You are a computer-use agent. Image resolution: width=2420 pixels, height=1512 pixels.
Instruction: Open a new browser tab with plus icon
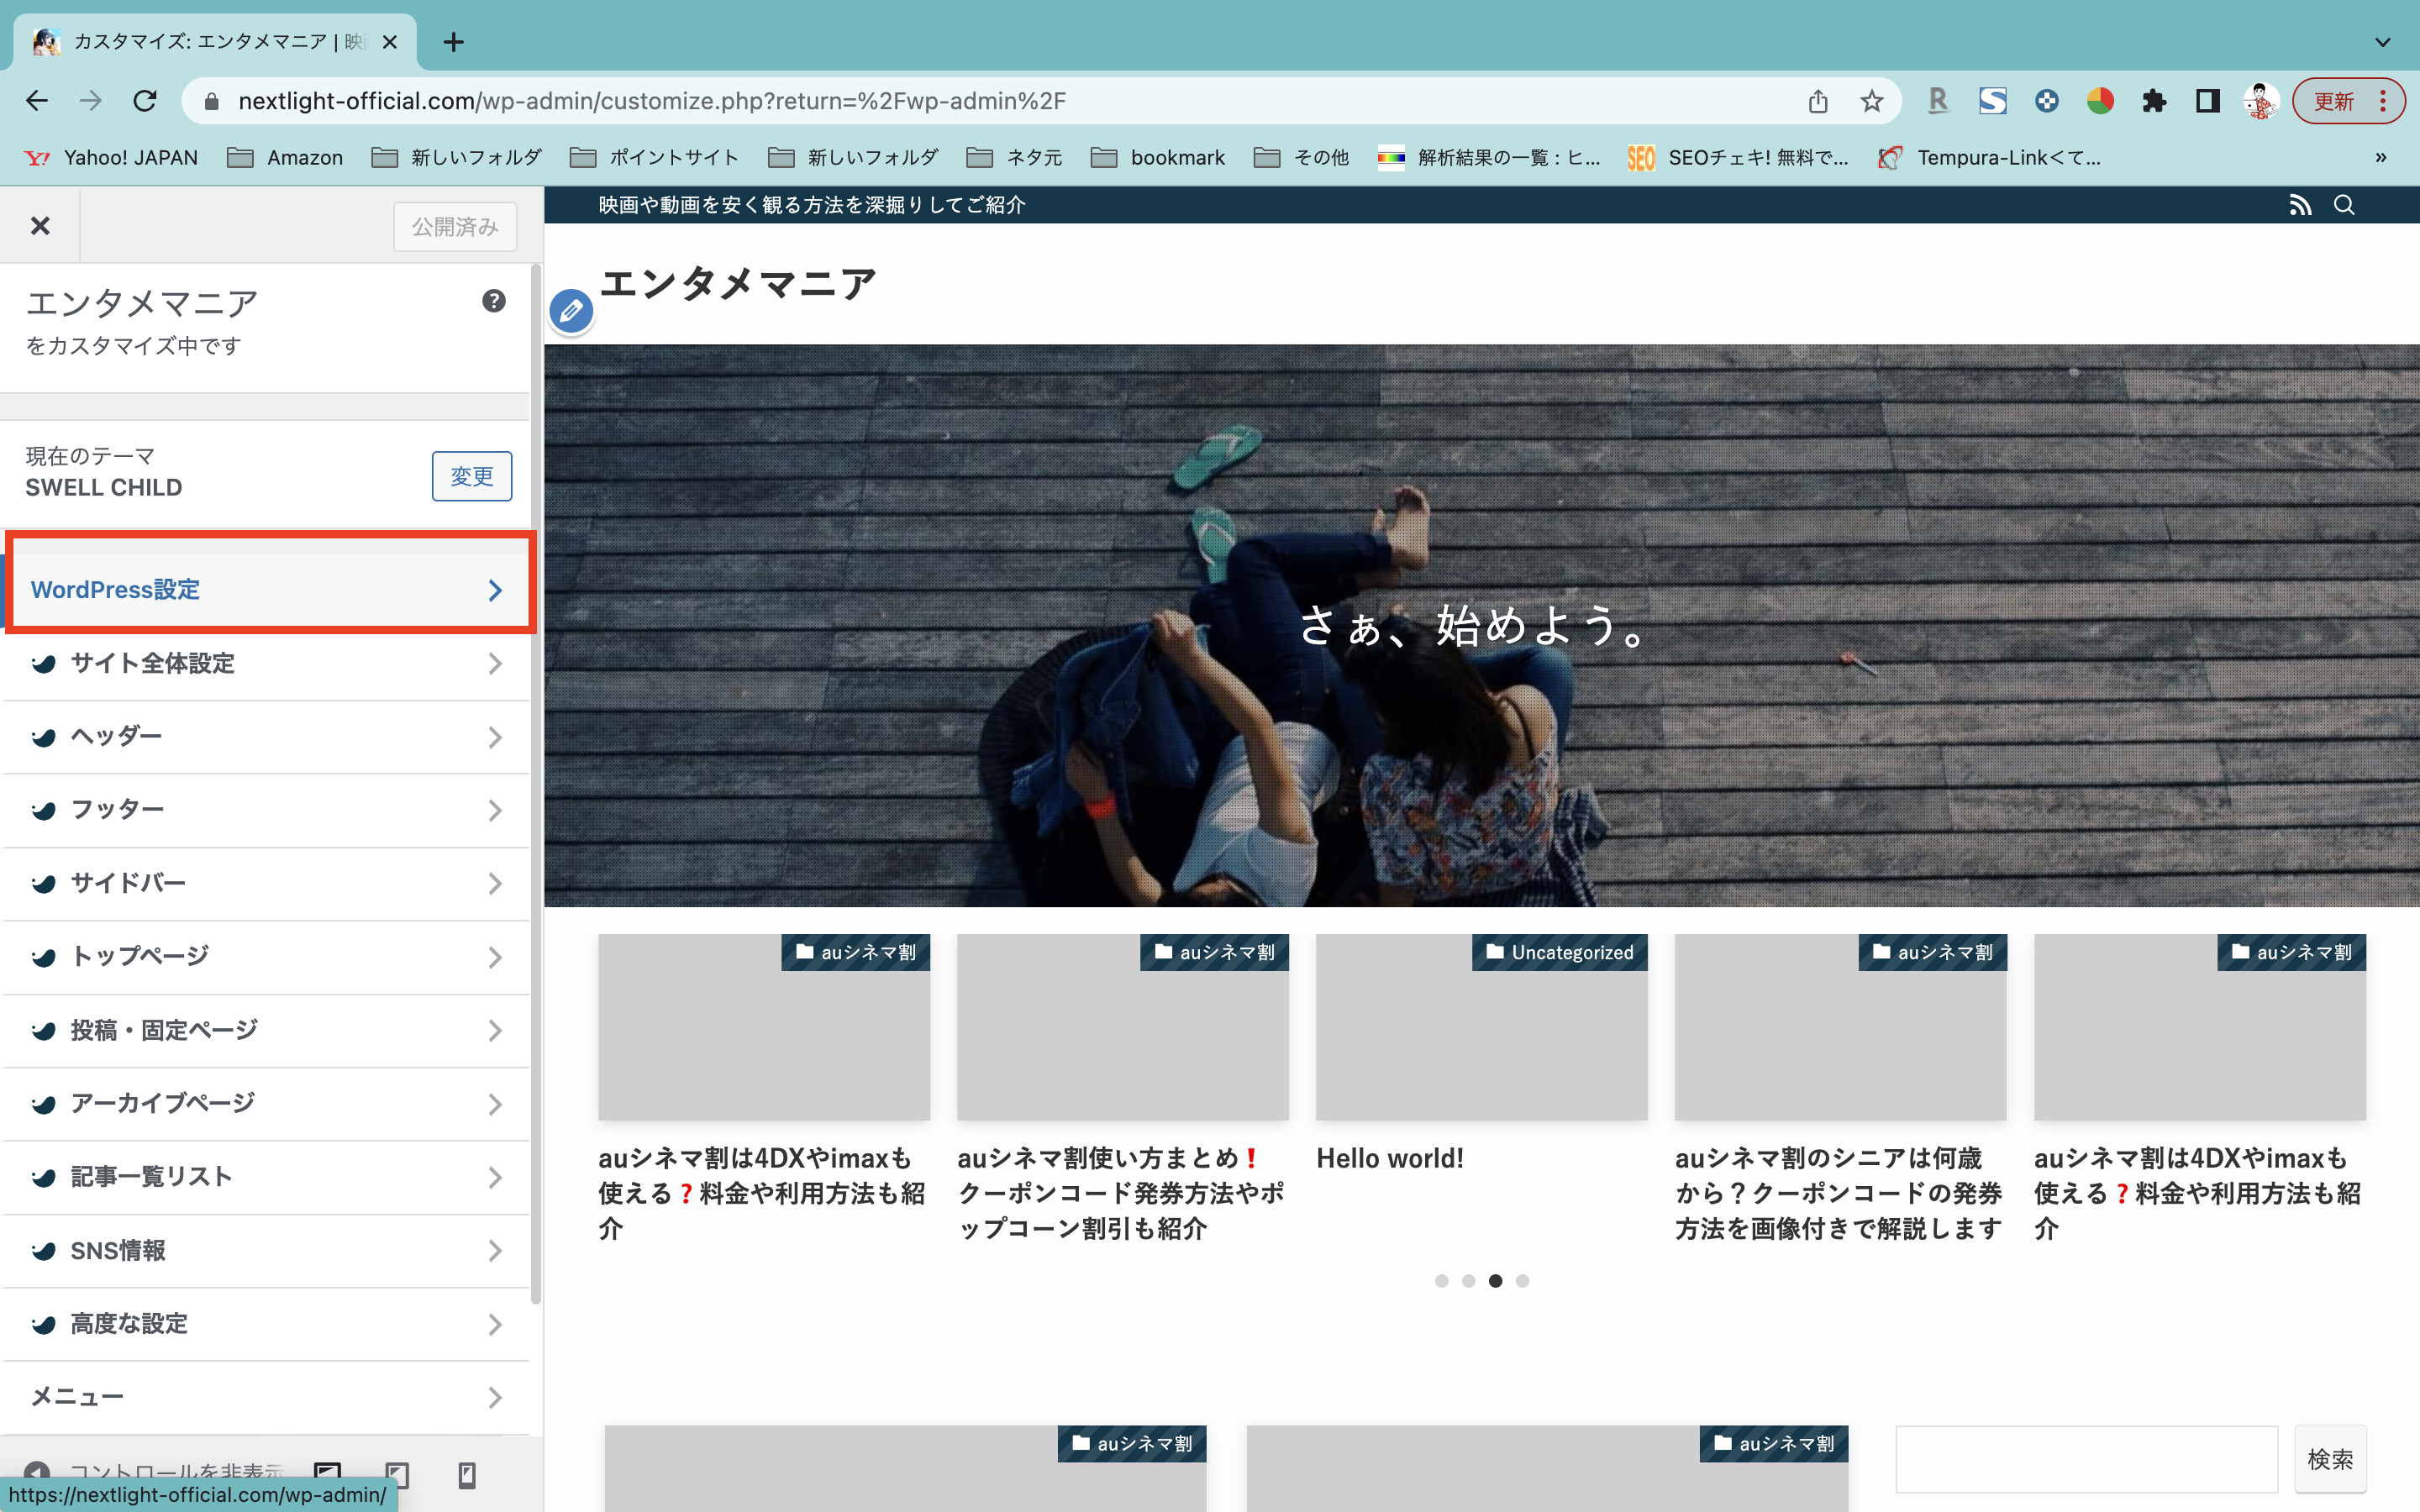click(454, 42)
